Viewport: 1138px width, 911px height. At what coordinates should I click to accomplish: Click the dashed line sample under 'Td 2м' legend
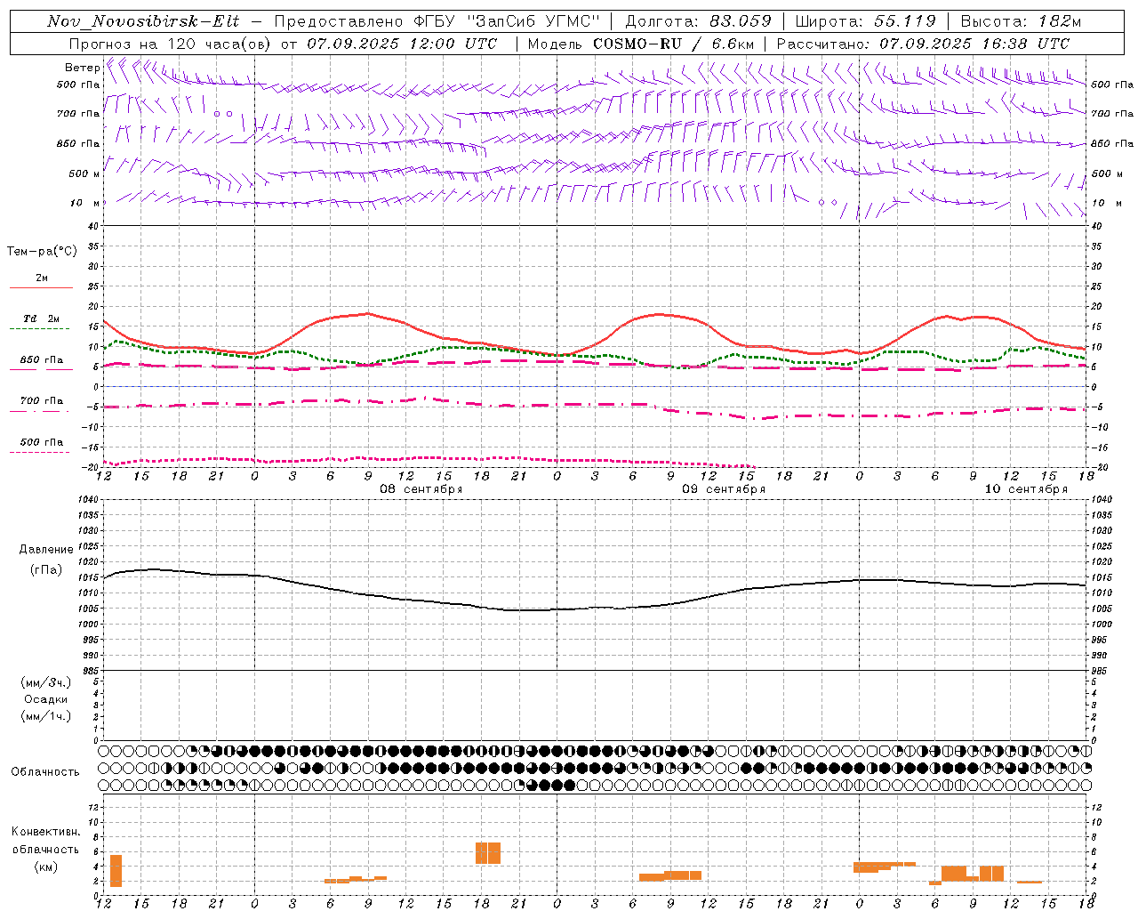click(39, 329)
